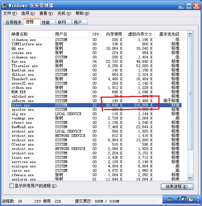Click the microphone icon in language bar
This screenshot has height=206, width=202.
click(x=177, y=199)
